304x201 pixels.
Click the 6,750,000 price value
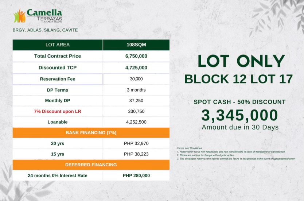(136, 56)
